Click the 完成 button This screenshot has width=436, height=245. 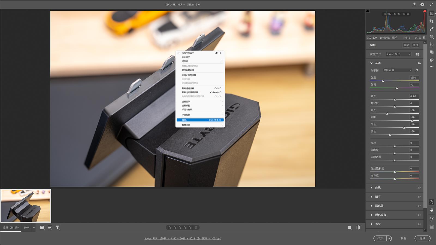422,238
